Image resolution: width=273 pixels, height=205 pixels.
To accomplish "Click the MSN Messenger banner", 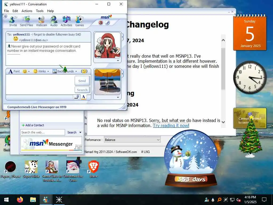I will [51, 144].
